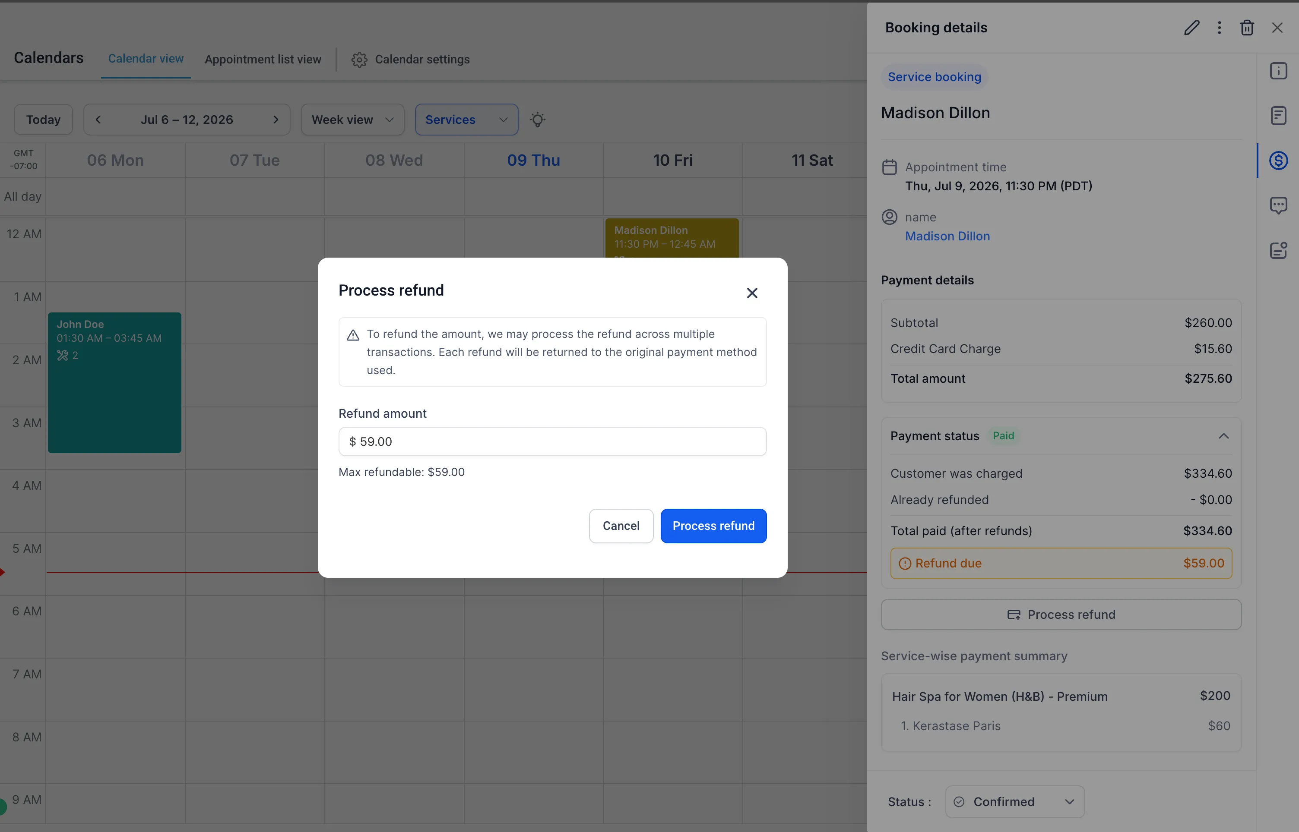1299x832 pixels.
Task: Select the 06 Mon column header
Action: coord(115,160)
